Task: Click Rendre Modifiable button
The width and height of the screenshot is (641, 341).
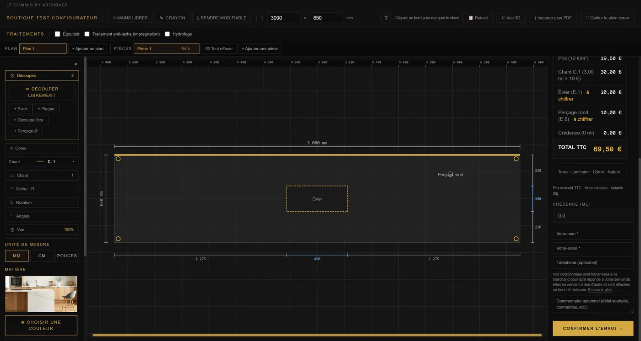Action: coord(222,18)
